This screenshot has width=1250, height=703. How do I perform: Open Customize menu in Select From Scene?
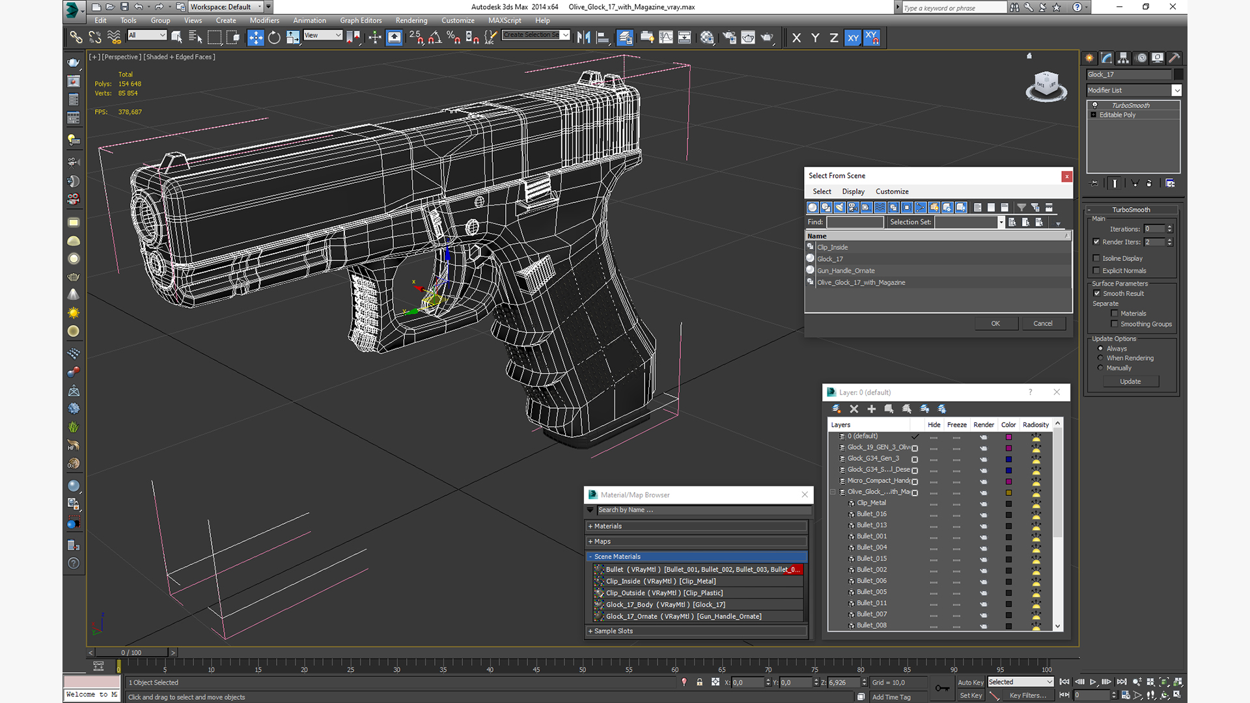point(892,191)
